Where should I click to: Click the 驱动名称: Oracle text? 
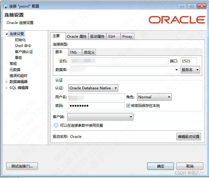(x=67, y=137)
